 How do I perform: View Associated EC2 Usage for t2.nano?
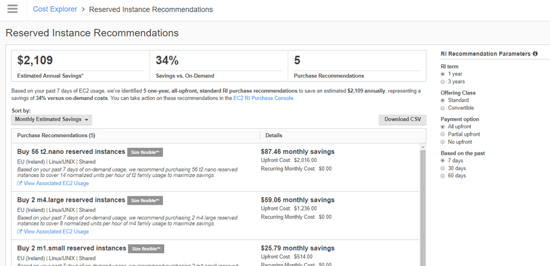click(x=56, y=184)
